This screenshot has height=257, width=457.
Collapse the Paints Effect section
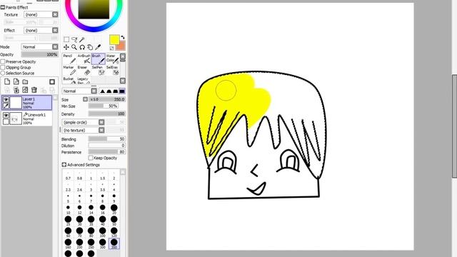click(x=3, y=7)
